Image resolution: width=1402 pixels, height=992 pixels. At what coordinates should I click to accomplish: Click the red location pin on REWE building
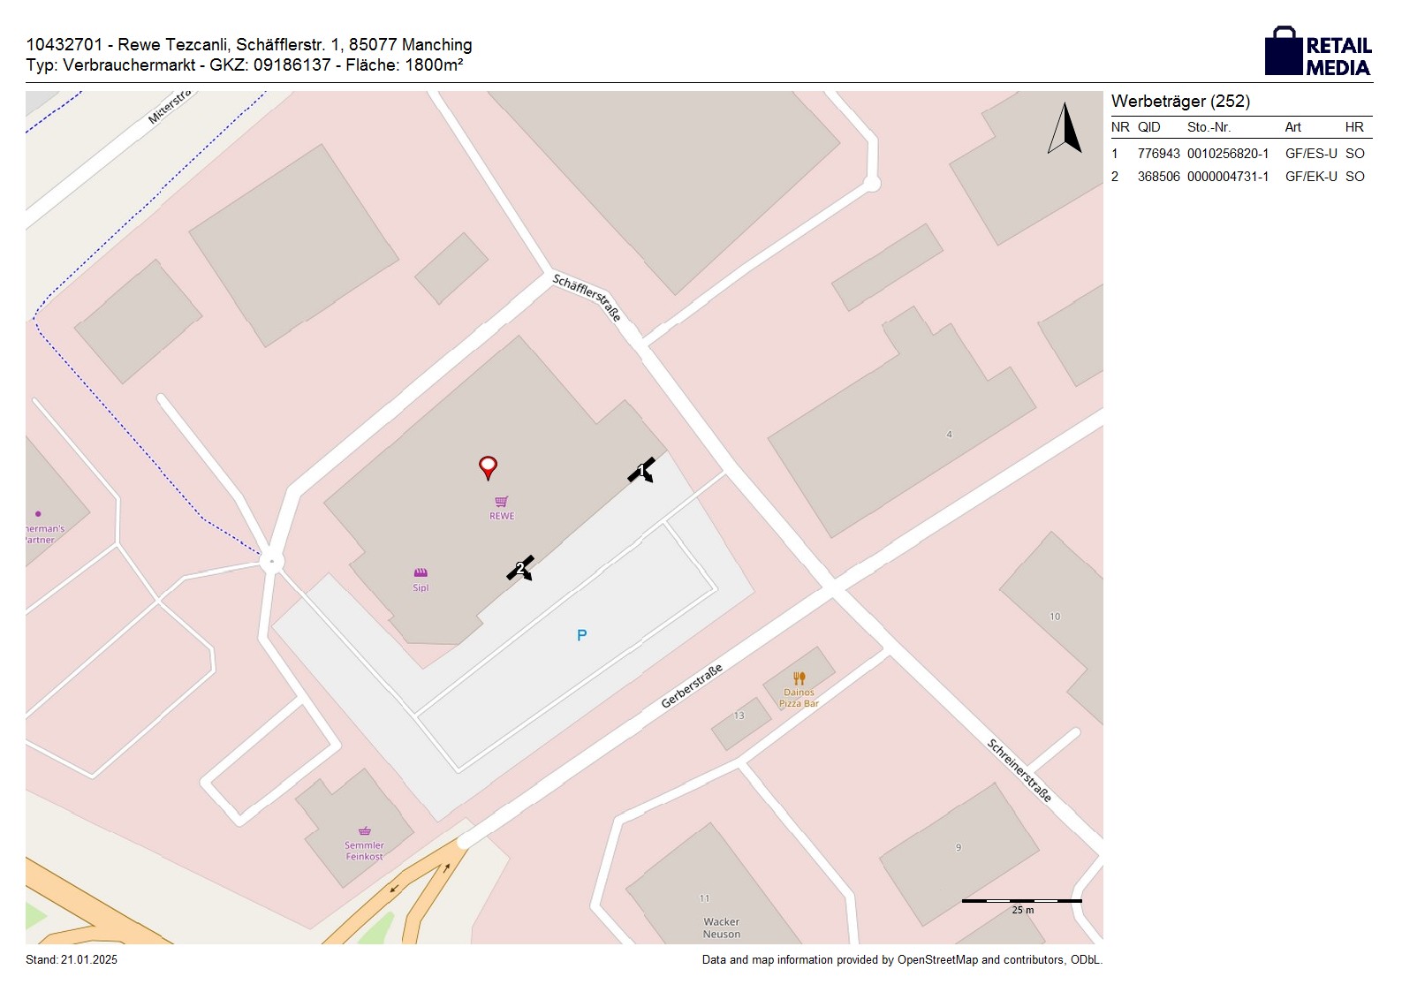click(488, 466)
